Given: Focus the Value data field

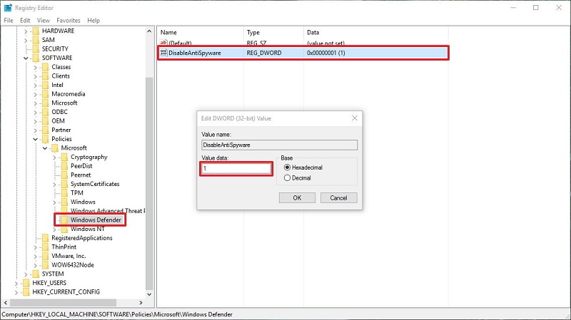Looking at the screenshot, I should click(236, 168).
